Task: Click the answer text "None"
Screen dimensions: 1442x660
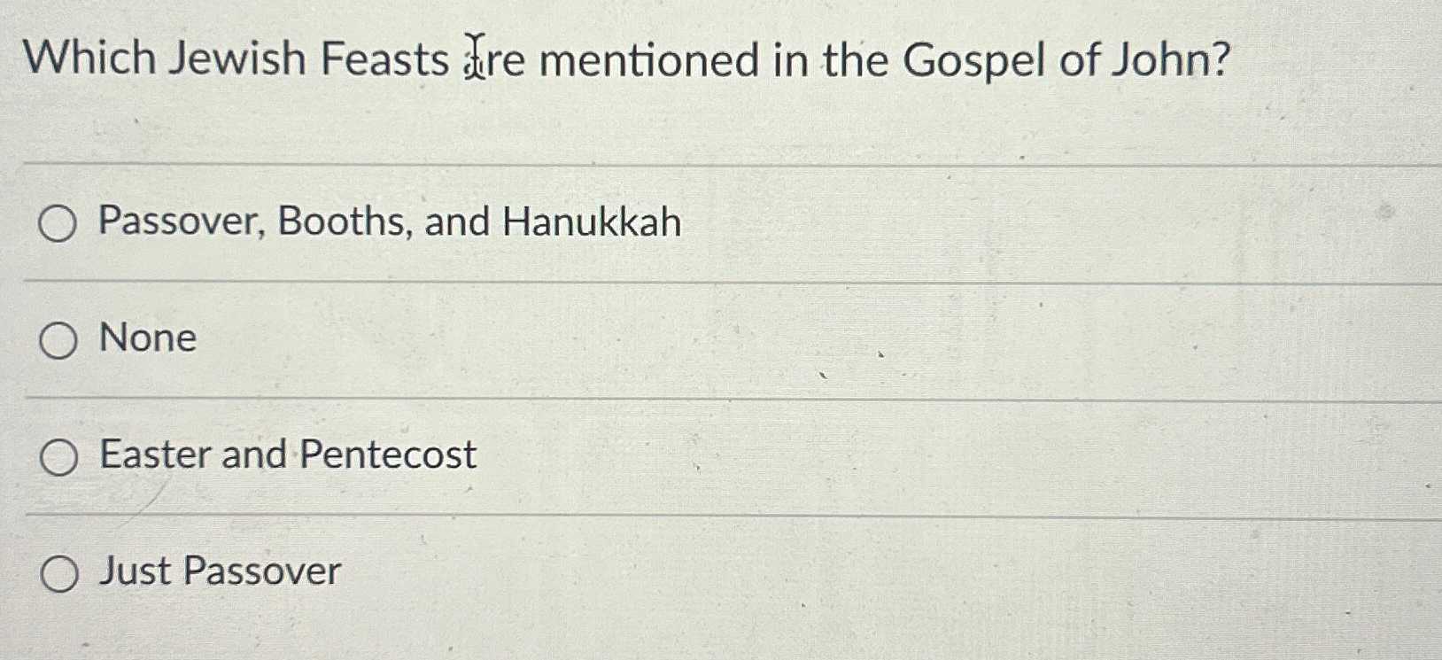Action: tap(147, 339)
